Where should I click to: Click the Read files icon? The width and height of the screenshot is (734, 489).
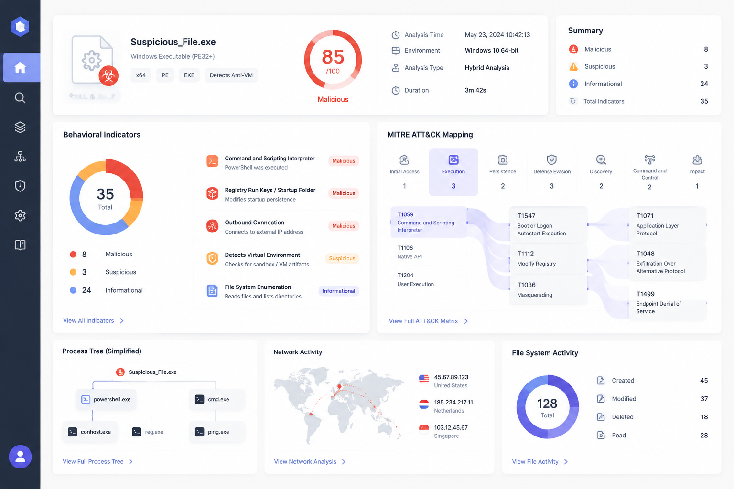(x=601, y=435)
